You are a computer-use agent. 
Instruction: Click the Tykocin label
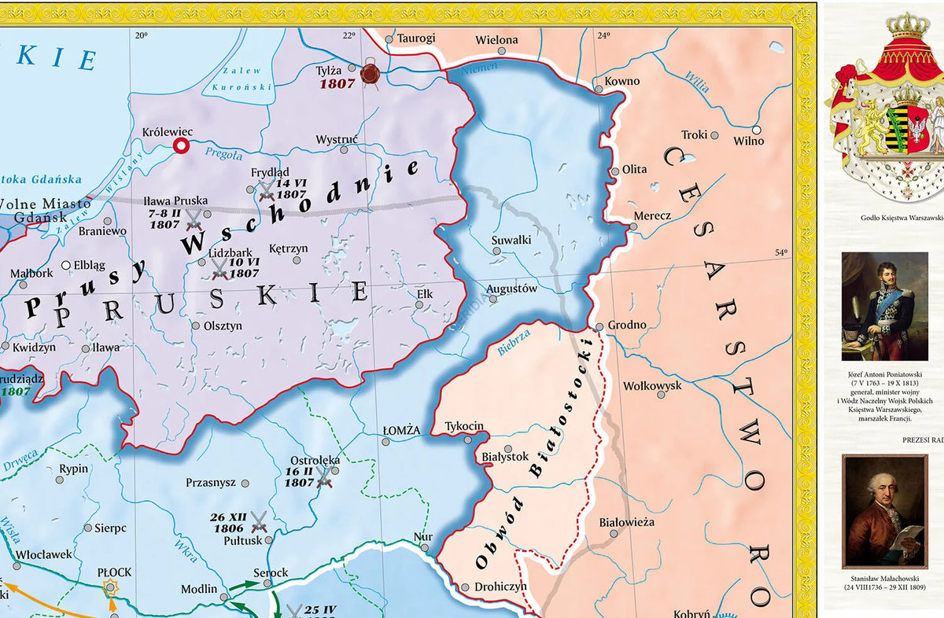point(464,426)
